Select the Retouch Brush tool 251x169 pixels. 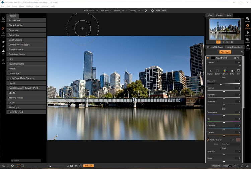[x=3, y=46]
